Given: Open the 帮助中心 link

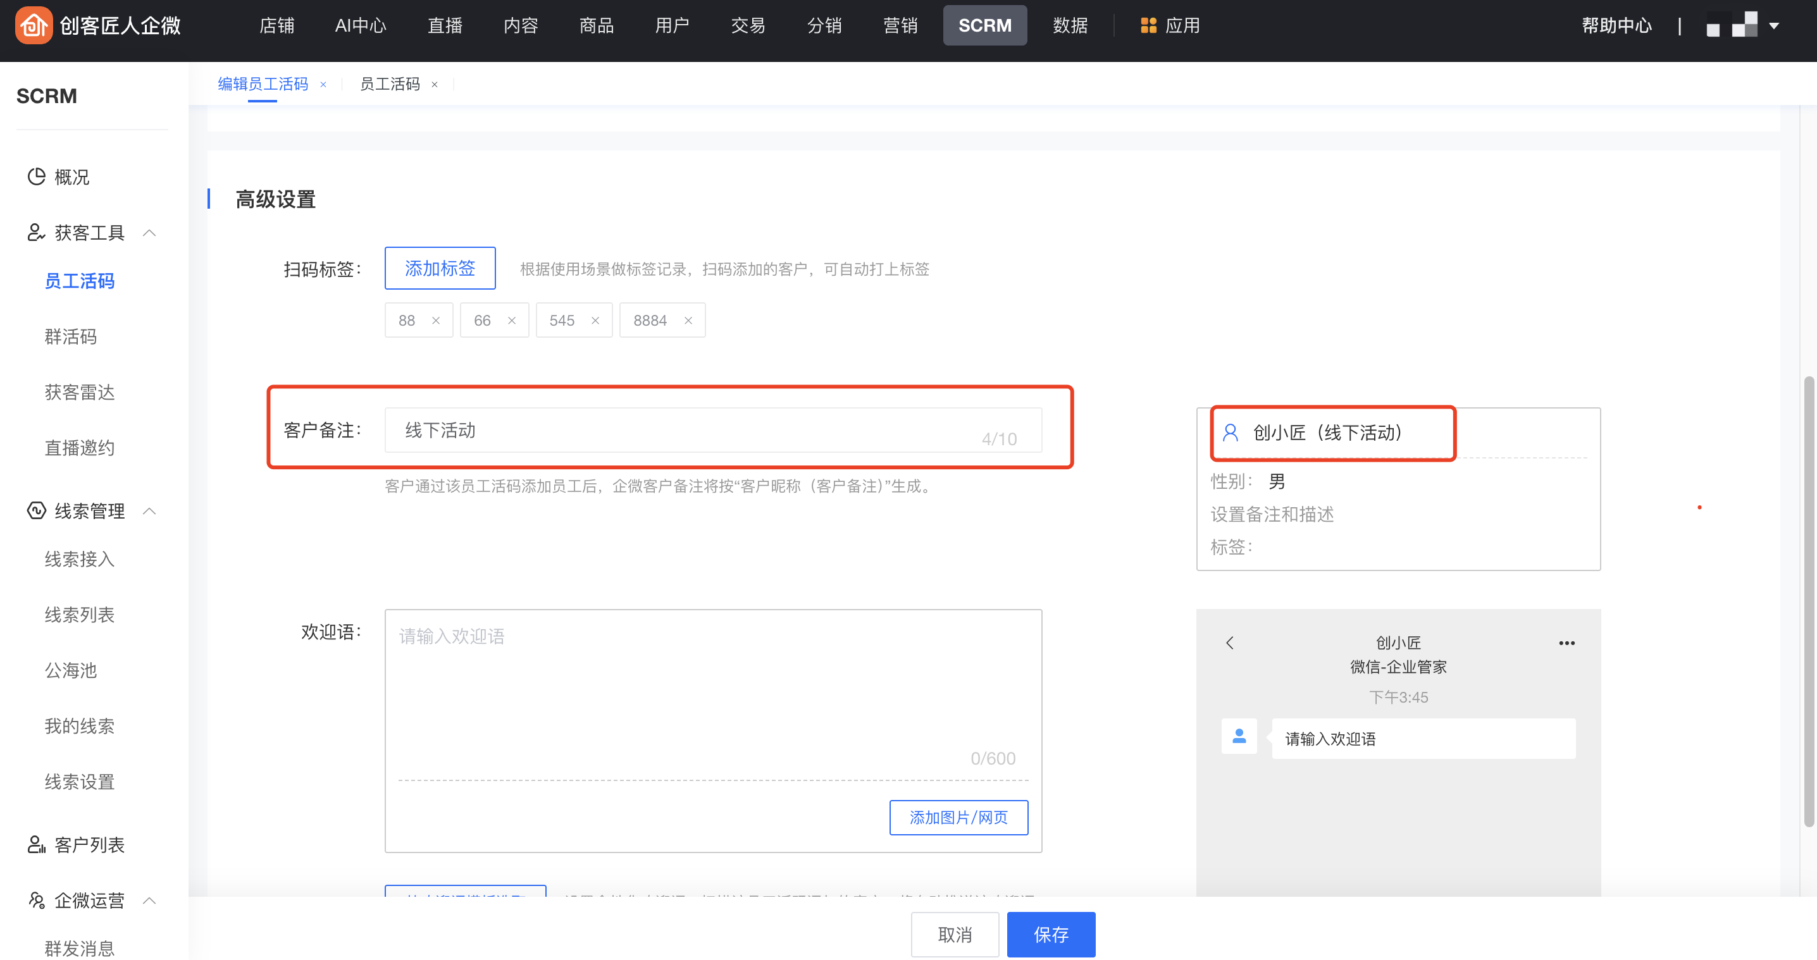Looking at the screenshot, I should pos(1616,26).
